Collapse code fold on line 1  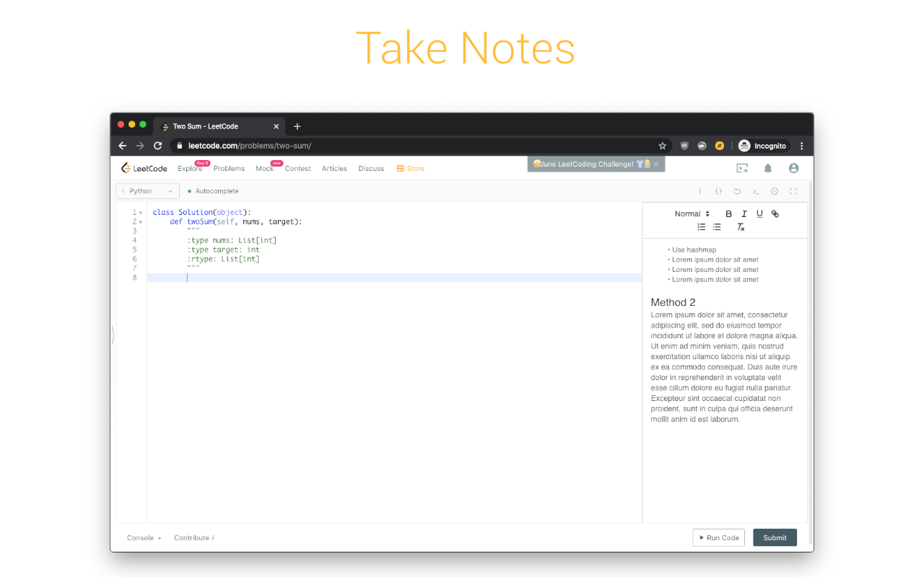(141, 213)
